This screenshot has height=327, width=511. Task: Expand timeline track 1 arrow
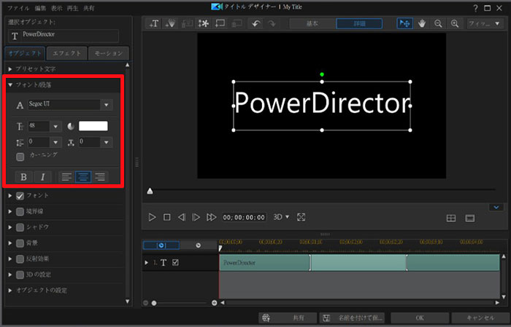(146, 262)
